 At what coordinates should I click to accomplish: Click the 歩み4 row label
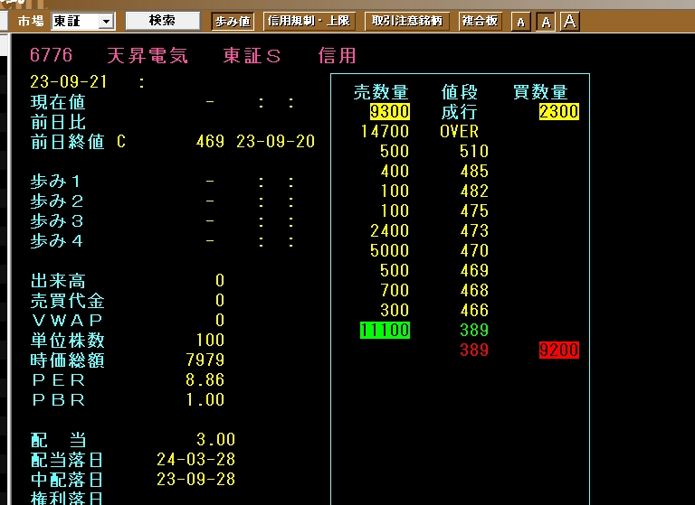[x=56, y=241]
